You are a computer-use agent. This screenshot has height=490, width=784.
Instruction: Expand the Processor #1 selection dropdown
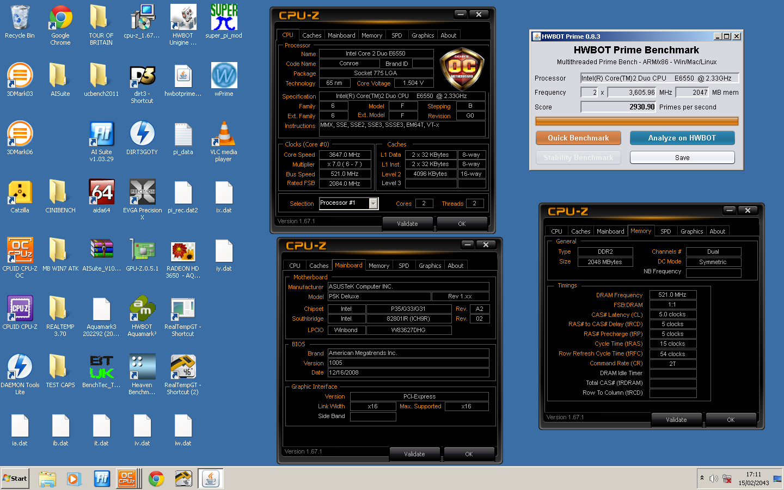(x=373, y=203)
